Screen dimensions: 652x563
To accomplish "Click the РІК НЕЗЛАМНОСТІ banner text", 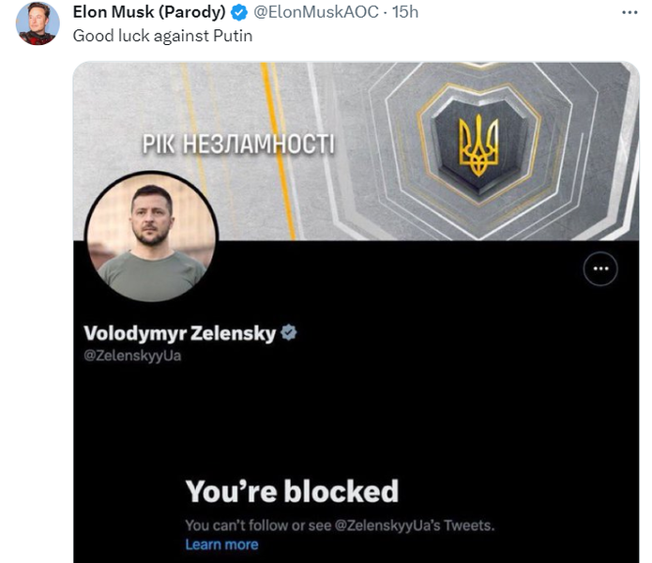I will 238,145.
